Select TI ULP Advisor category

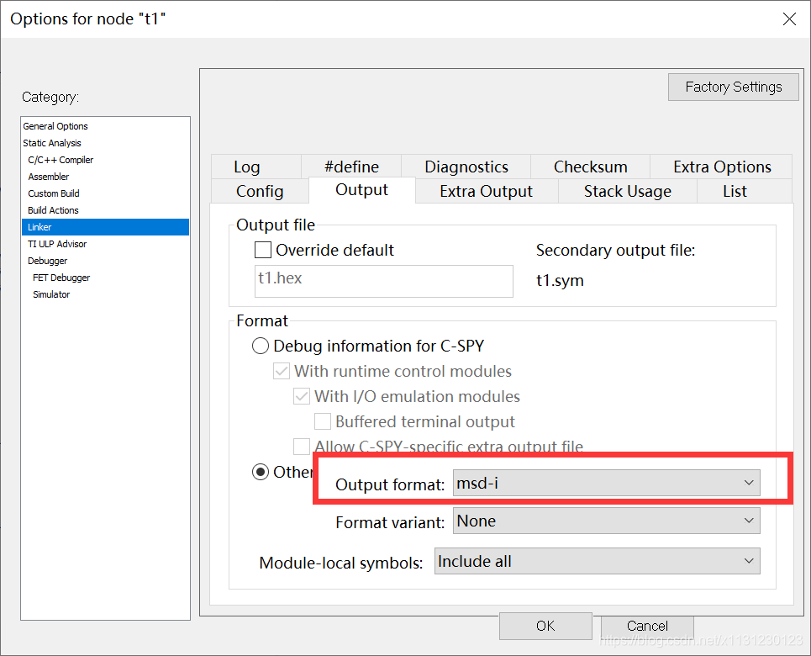57,244
